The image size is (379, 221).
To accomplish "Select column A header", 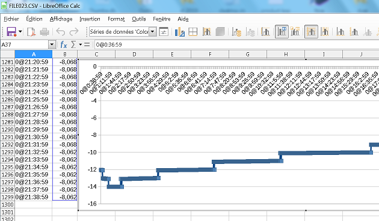I will coord(34,54).
